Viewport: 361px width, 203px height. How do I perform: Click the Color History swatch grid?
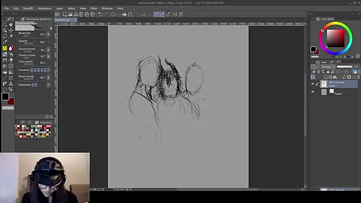click(x=33, y=131)
